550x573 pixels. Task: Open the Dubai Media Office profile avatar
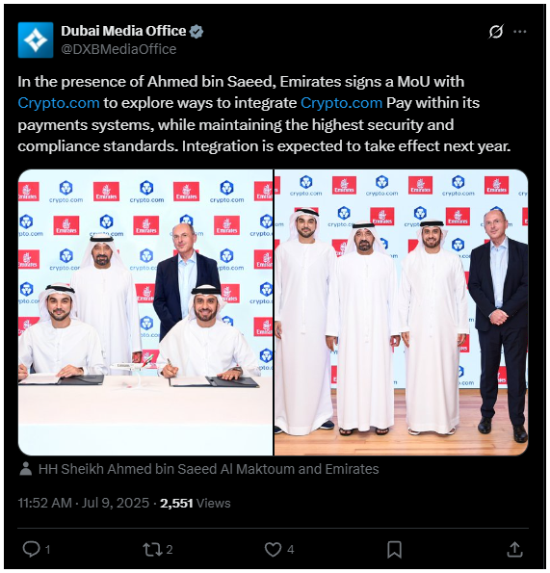point(36,39)
